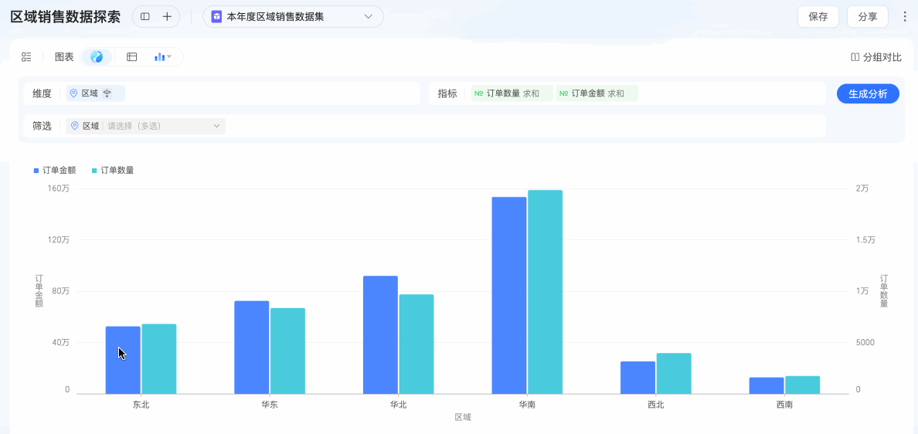Click the 指标 row label
The image size is (918, 434).
pyautogui.click(x=447, y=93)
